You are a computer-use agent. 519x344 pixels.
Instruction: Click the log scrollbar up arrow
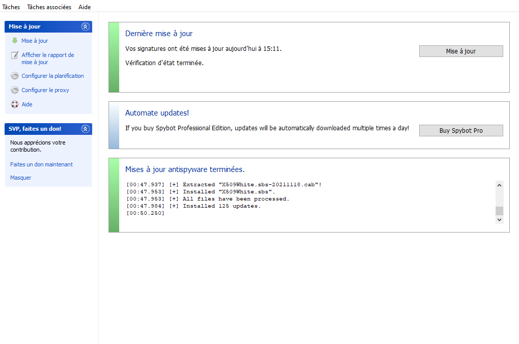pos(500,185)
